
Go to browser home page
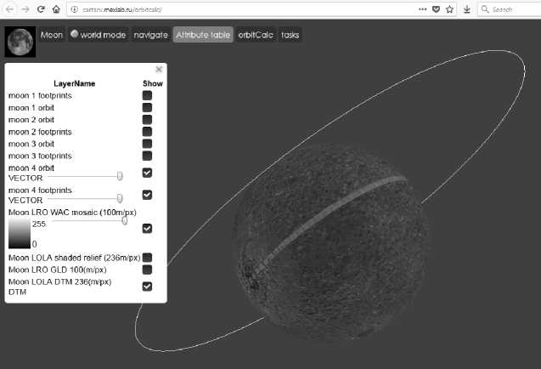tap(56, 9)
